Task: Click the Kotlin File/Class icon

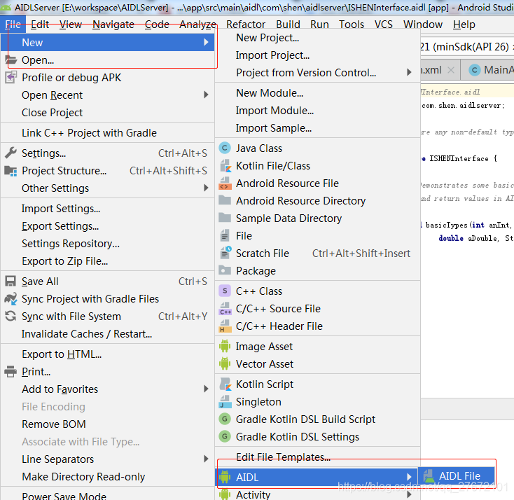Action: (x=225, y=166)
